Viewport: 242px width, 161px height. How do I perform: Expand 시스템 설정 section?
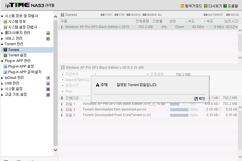(x=2, y=89)
